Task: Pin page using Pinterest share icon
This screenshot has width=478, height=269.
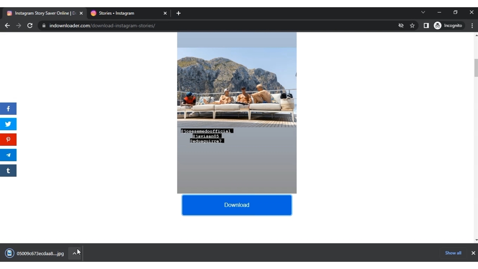Action: point(8,140)
